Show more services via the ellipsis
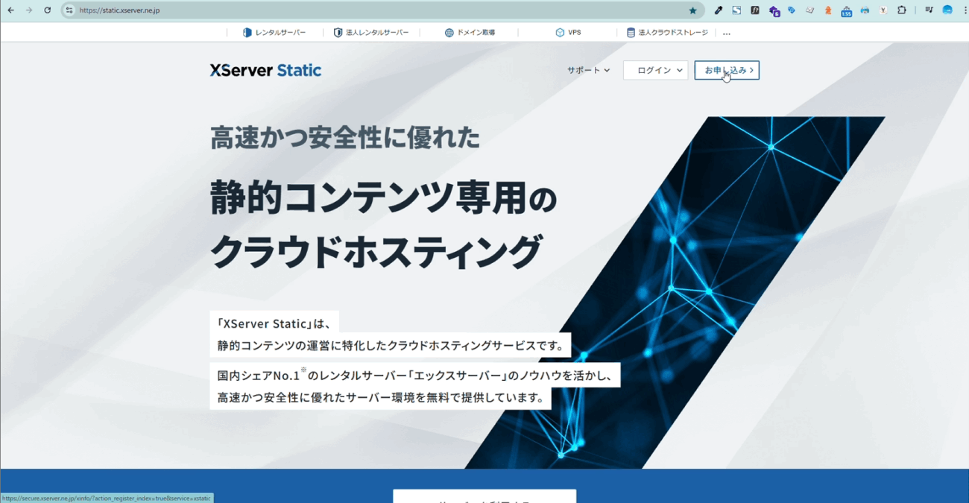The height and width of the screenshot is (503, 969). tap(727, 33)
